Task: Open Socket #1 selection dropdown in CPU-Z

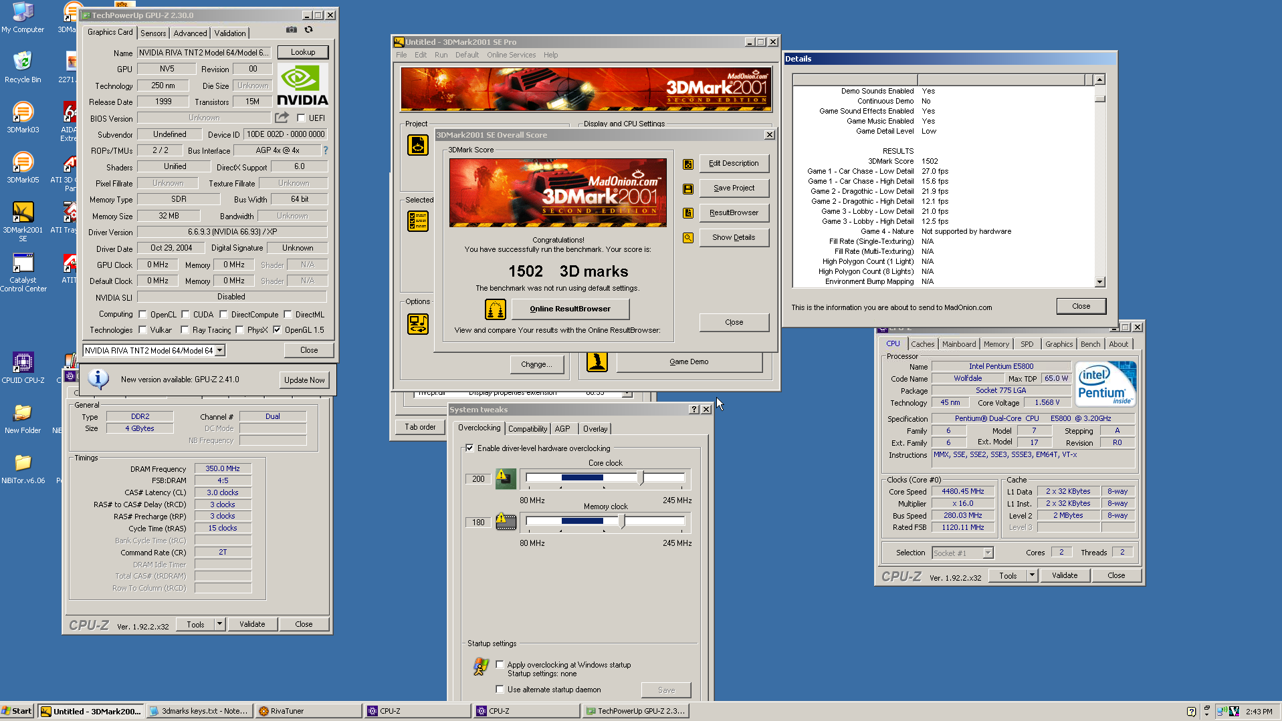Action: (988, 553)
